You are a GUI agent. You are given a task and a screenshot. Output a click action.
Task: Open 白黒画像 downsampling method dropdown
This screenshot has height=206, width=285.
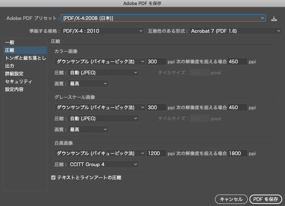click(100, 153)
